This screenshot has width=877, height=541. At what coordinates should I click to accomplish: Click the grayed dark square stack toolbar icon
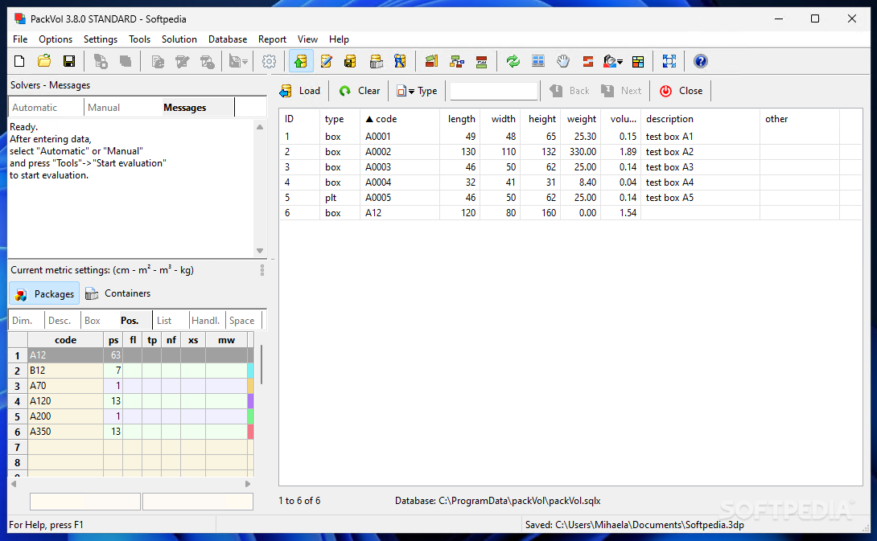tap(126, 61)
